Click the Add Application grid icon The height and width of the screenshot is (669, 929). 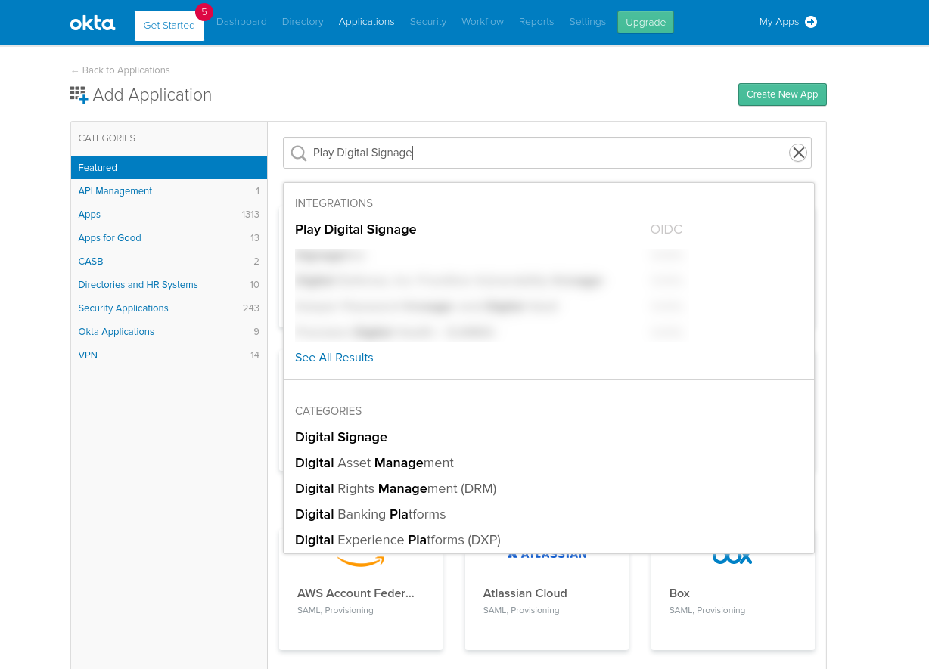[x=79, y=94]
